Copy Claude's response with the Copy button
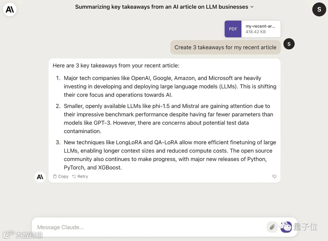The width and height of the screenshot is (328, 241). pos(61,176)
